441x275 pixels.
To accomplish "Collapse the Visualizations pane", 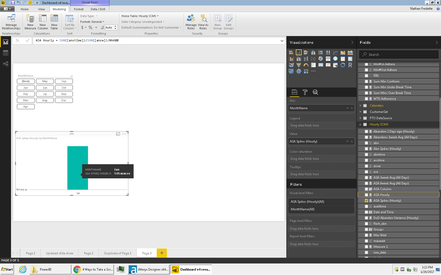I will pyautogui.click(x=352, y=42).
